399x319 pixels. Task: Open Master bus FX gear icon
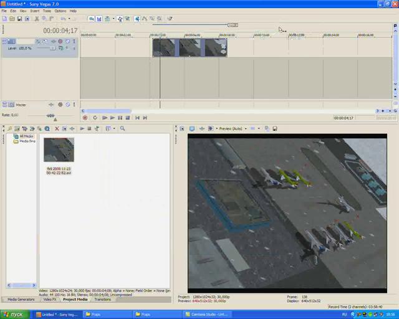click(60, 105)
